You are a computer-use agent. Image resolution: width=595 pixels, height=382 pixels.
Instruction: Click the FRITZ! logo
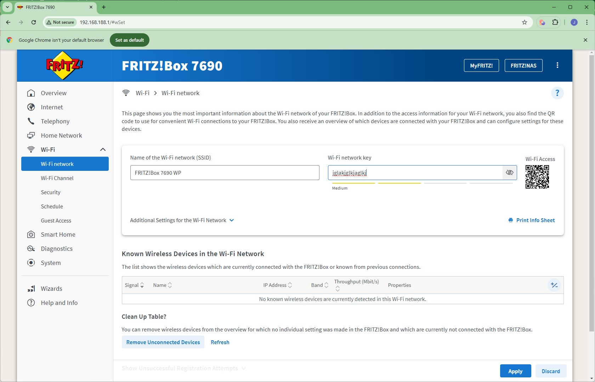click(64, 65)
